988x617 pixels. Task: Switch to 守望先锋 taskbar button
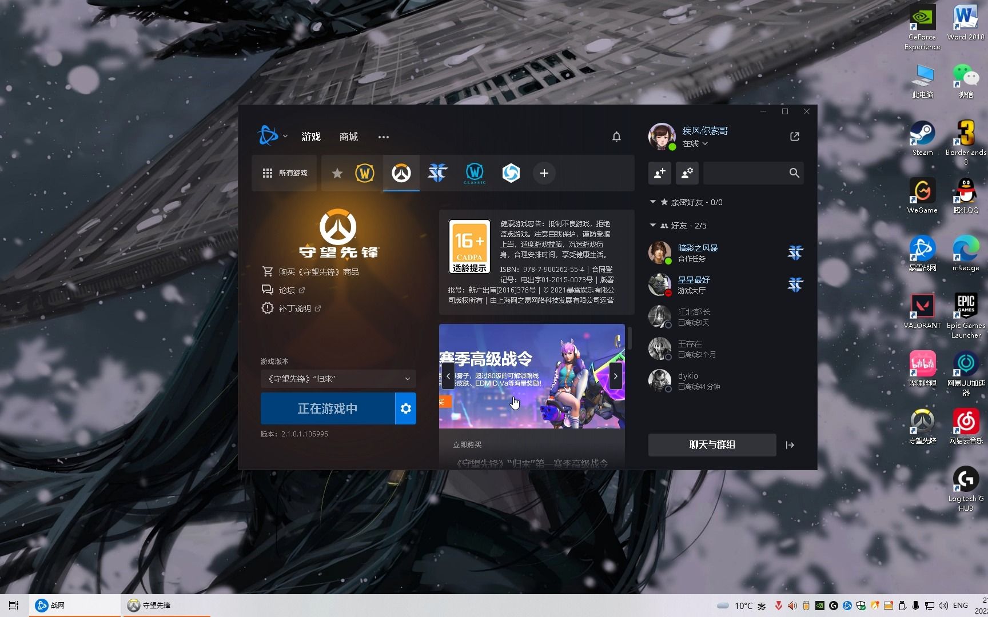[x=166, y=606]
